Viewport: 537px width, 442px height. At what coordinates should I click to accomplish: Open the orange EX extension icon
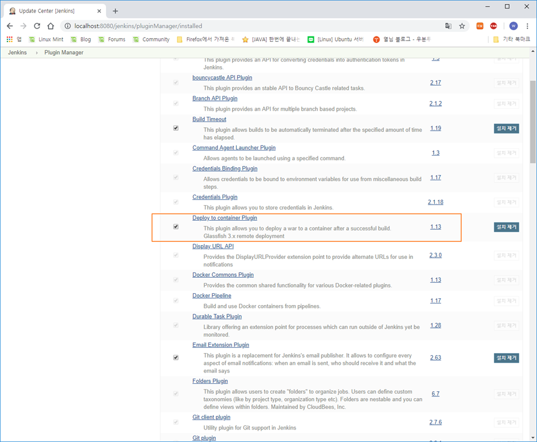click(x=480, y=26)
